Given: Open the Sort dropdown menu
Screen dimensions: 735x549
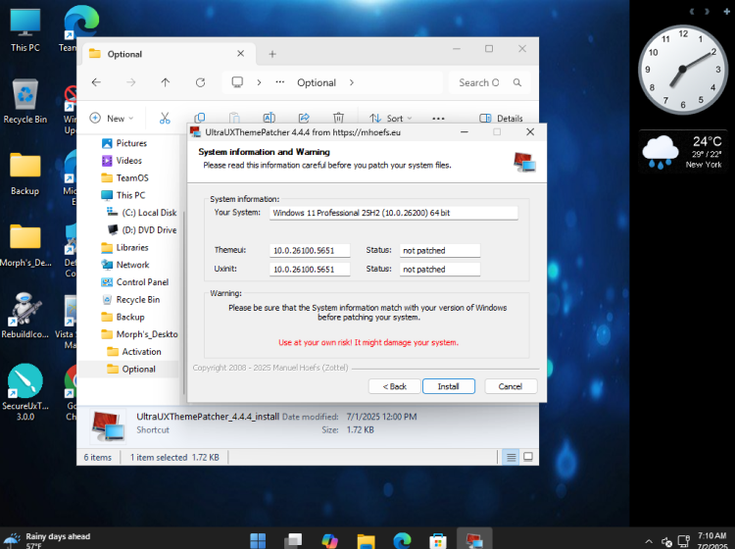Looking at the screenshot, I should coord(390,119).
